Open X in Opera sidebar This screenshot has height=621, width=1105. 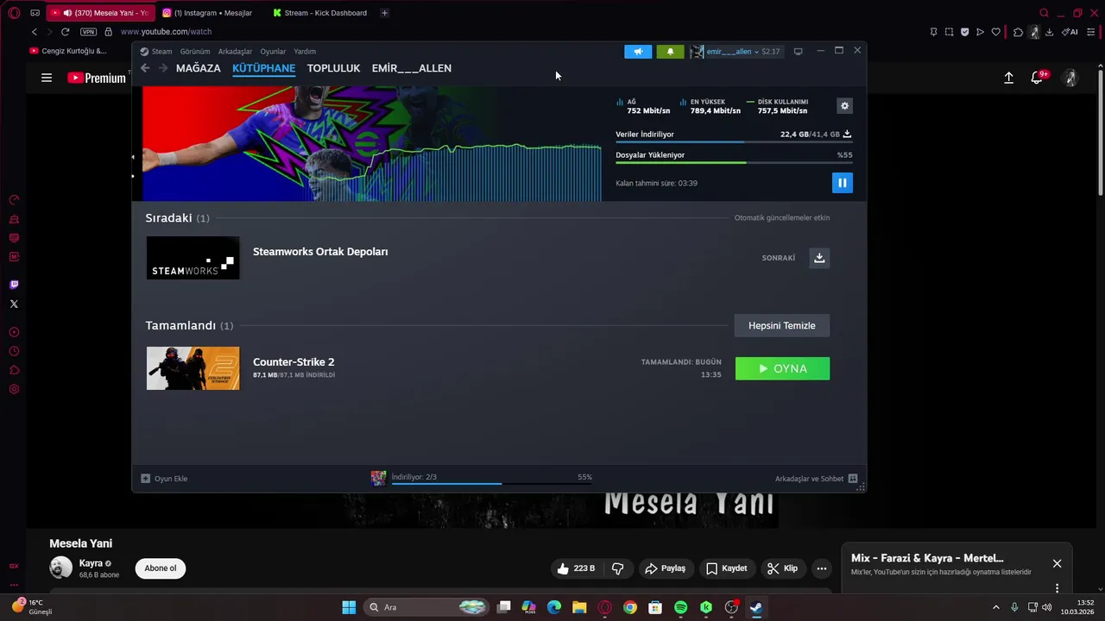pos(14,304)
